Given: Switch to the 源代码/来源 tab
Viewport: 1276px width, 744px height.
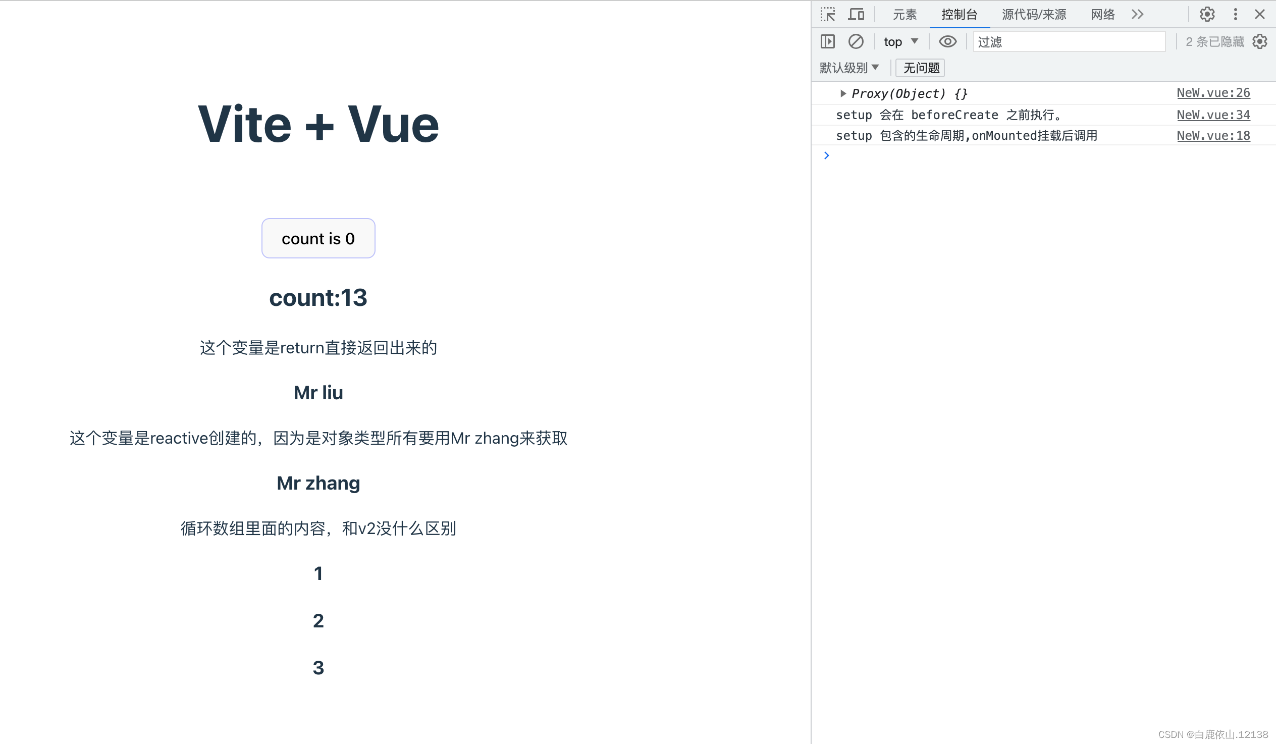Looking at the screenshot, I should pyautogui.click(x=1034, y=14).
